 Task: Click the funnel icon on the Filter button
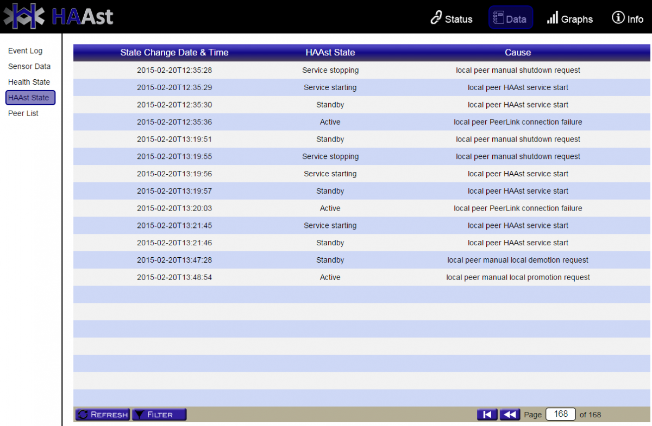(140, 414)
